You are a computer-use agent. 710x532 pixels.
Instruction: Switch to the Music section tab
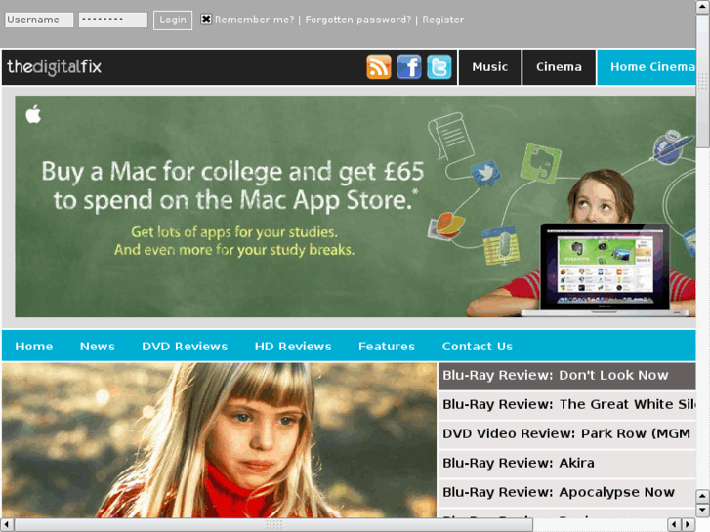click(490, 67)
